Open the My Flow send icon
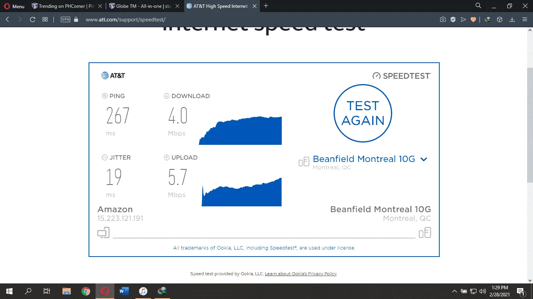This screenshot has width=533, height=299. pyautogui.click(x=463, y=19)
